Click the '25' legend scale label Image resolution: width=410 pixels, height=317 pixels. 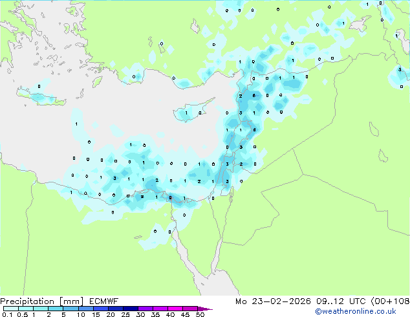(125, 314)
